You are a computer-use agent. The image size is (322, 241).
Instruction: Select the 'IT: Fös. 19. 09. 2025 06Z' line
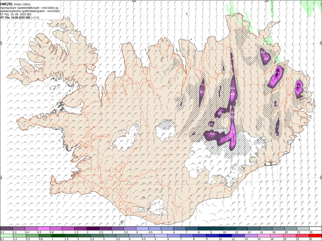(16, 14)
